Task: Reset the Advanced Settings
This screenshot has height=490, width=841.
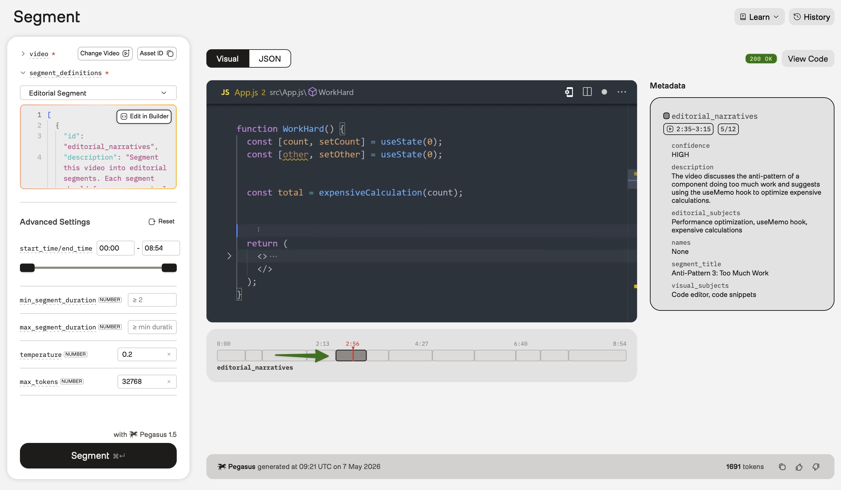Action: pos(161,222)
